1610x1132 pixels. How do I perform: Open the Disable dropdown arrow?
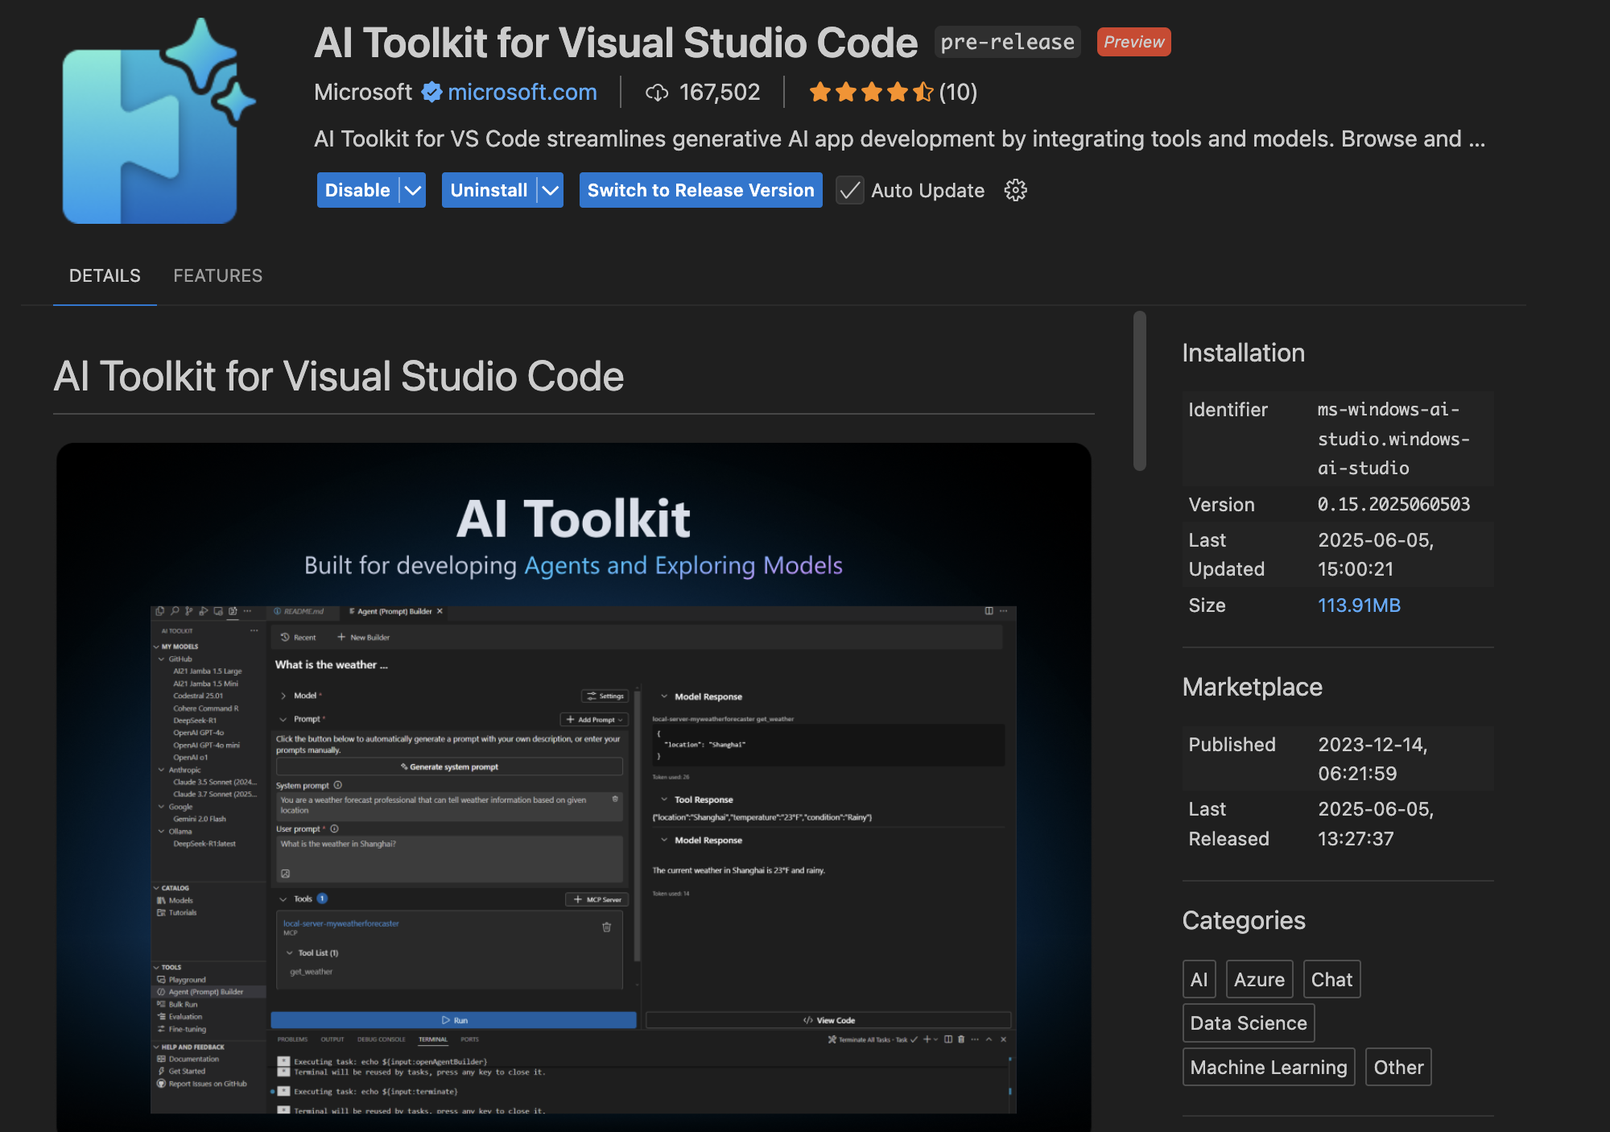pyautogui.click(x=413, y=190)
